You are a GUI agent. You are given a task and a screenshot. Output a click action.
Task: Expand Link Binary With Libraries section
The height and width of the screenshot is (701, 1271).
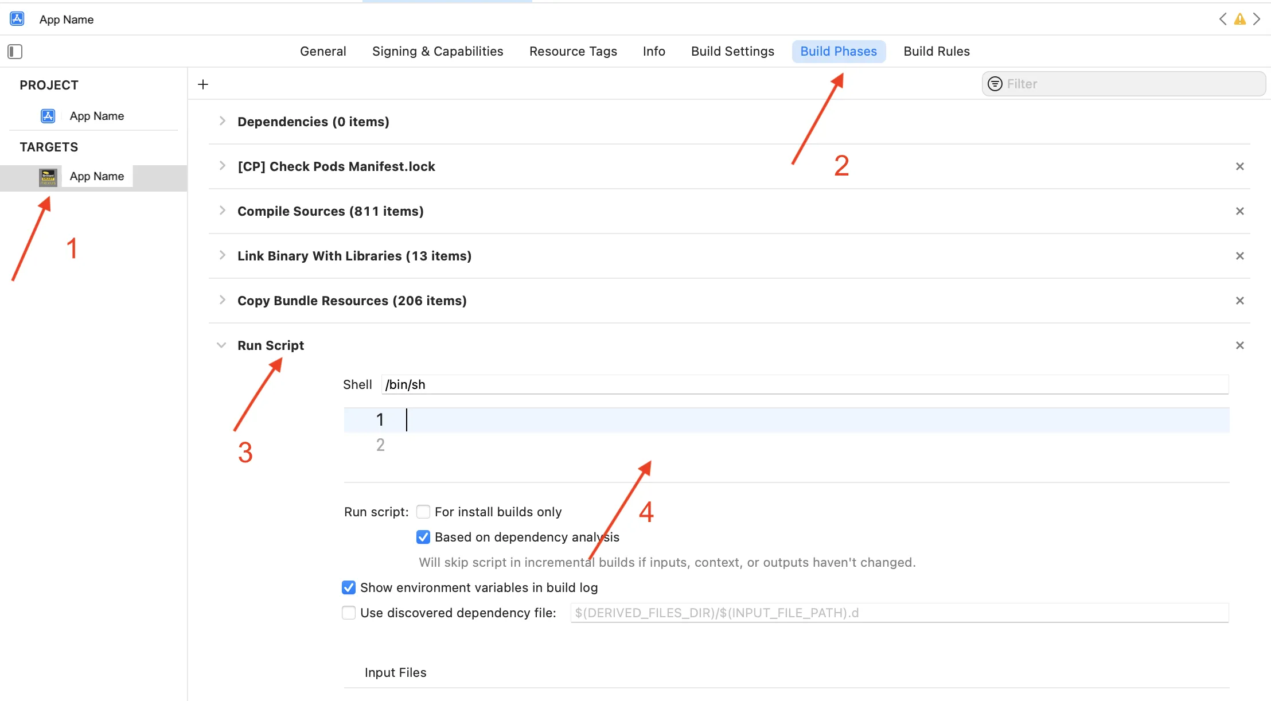pos(222,255)
